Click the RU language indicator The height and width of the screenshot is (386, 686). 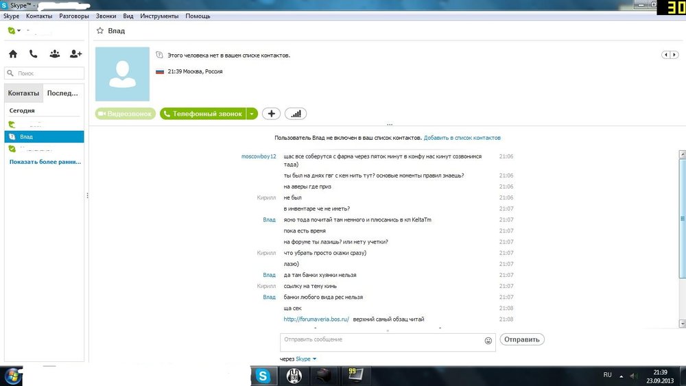607,374
